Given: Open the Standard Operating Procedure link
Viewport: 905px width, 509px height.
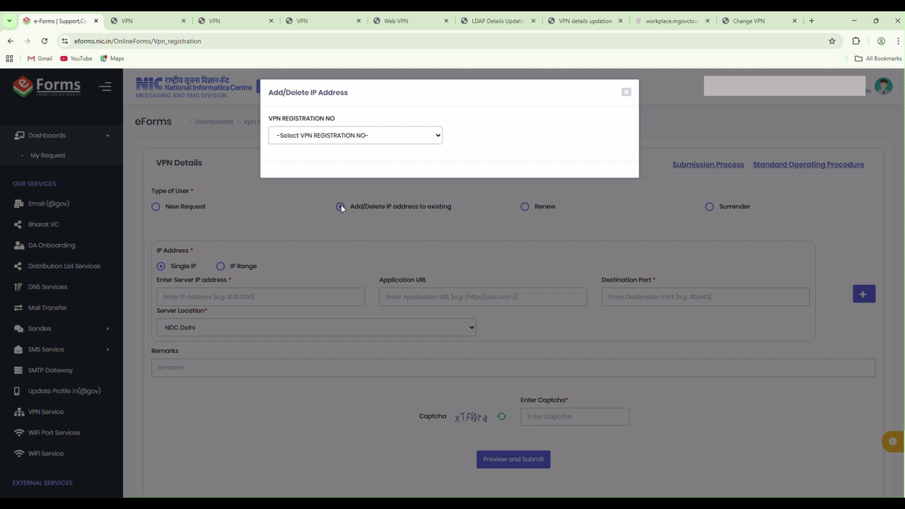Looking at the screenshot, I should pyautogui.click(x=808, y=164).
